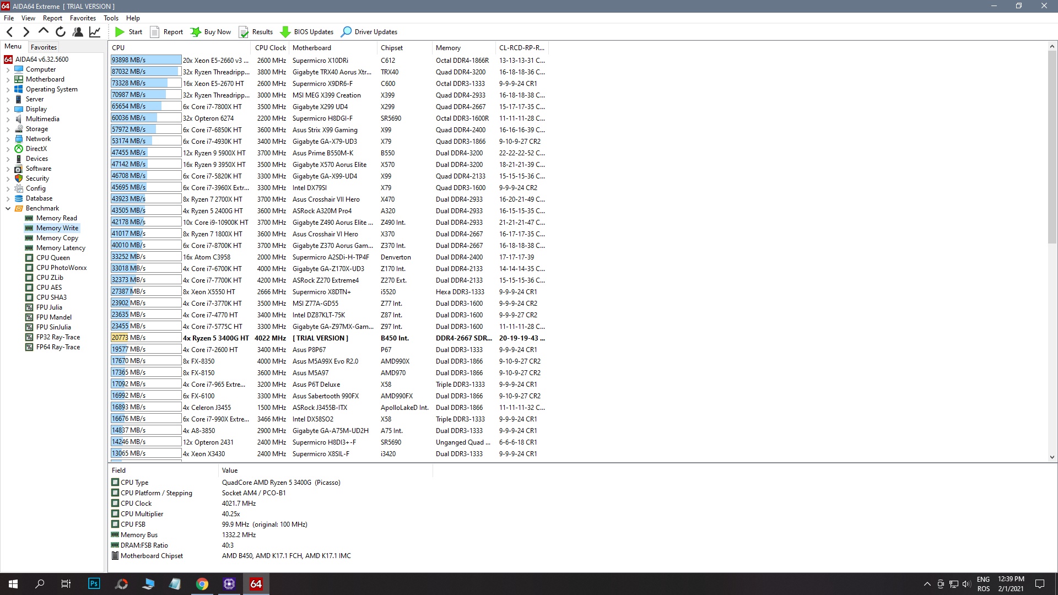This screenshot has width=1058, height=595.
Task: Open the File menu
Action: pyautogui.click(x=9, y=18)
